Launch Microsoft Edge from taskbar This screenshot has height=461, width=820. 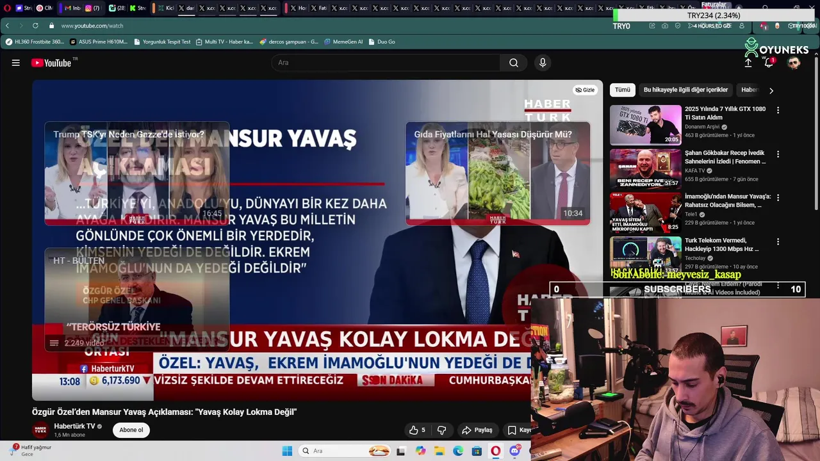coord(458,451)
